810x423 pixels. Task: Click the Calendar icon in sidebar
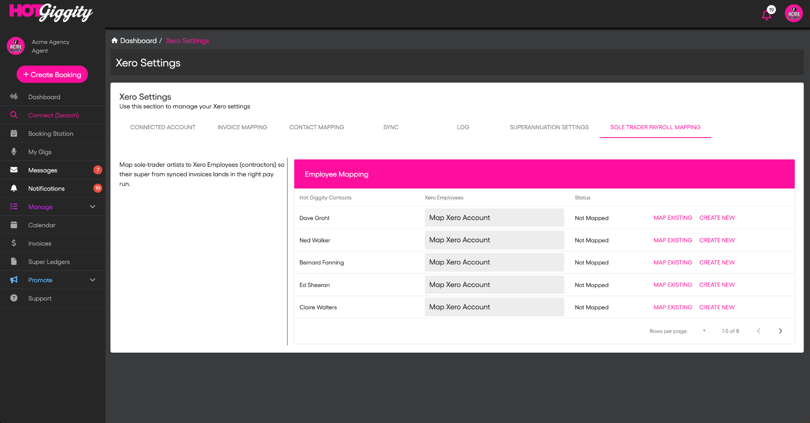[14, 225]
